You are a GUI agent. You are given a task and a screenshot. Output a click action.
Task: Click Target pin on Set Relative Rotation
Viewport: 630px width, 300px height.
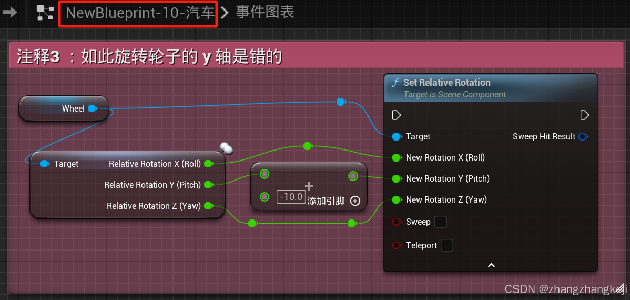point(397,137)
